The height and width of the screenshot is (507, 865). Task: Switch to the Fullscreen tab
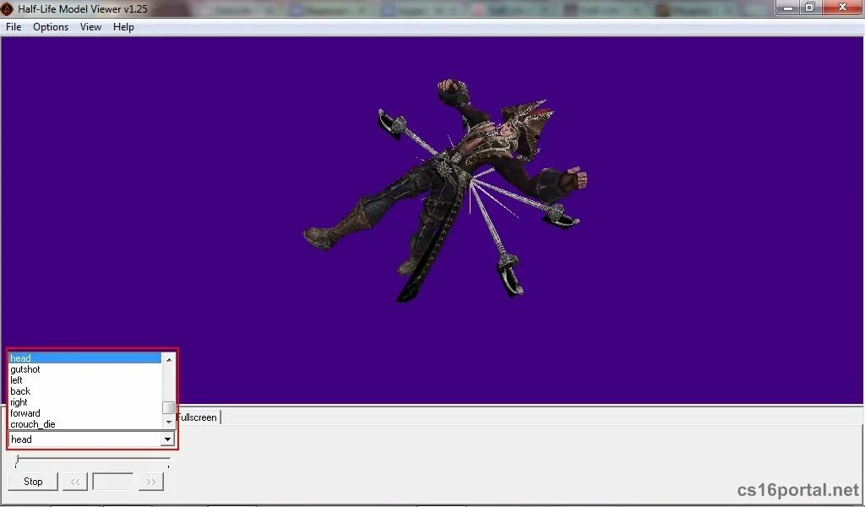pos(198,417)
